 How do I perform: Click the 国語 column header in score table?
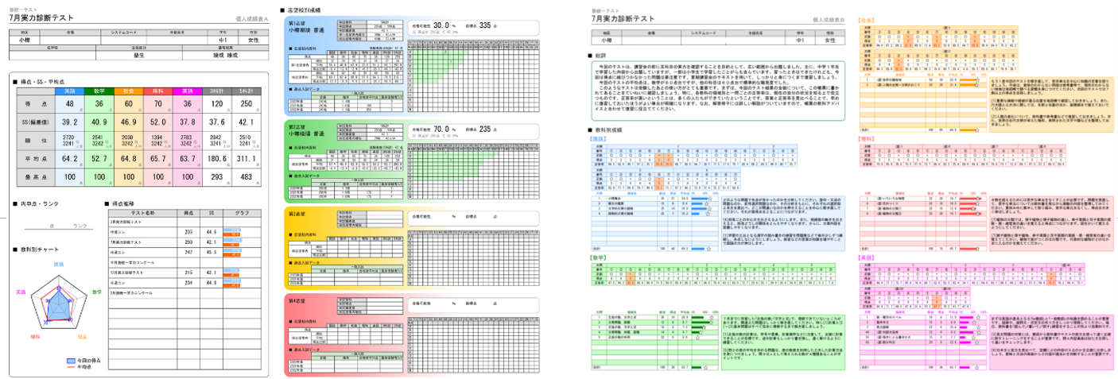[x=70, y=91]
